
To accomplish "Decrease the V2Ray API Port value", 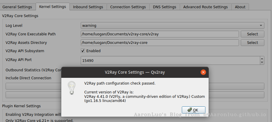I will coord(262,62).
